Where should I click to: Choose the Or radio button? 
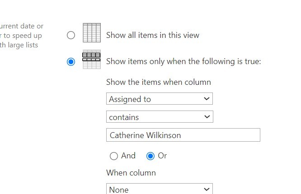click(150, 156)
